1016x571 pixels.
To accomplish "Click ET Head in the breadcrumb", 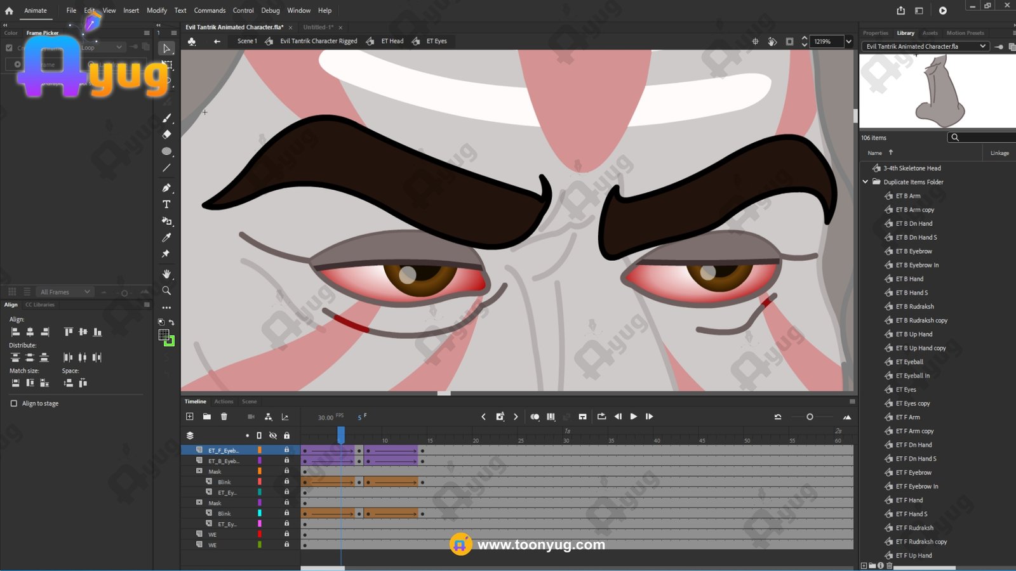I will 392,41.
